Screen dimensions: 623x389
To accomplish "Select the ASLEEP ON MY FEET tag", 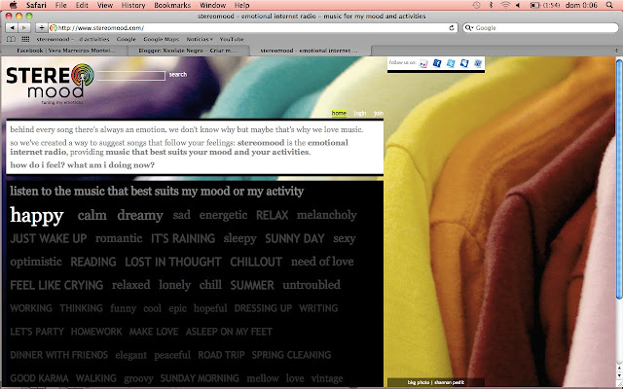I will [229, 332].
